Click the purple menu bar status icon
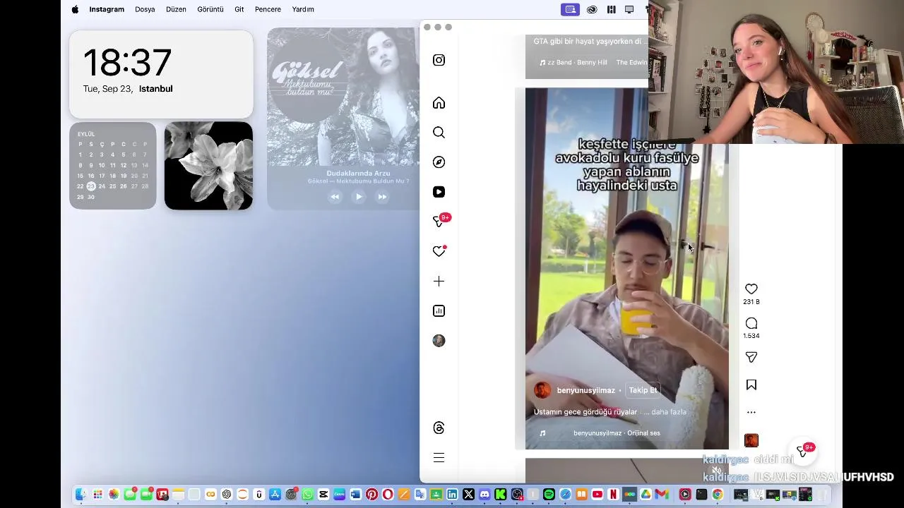The width and height of the screenshot is (904, 508). click(x=570, y=9)
